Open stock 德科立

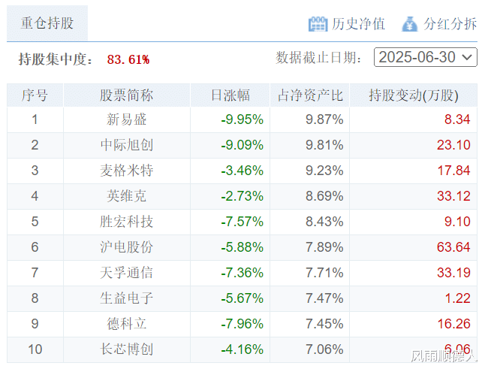point(127,324)
